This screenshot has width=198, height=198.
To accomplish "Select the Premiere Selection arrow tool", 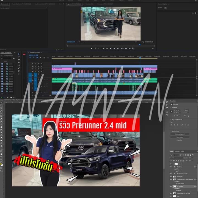I will pos(19,54).
